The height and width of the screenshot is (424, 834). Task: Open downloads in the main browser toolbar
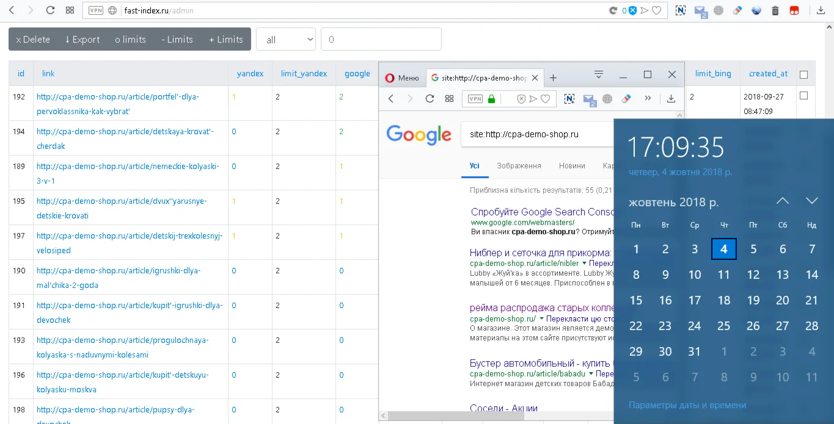[x=821, y=10]
